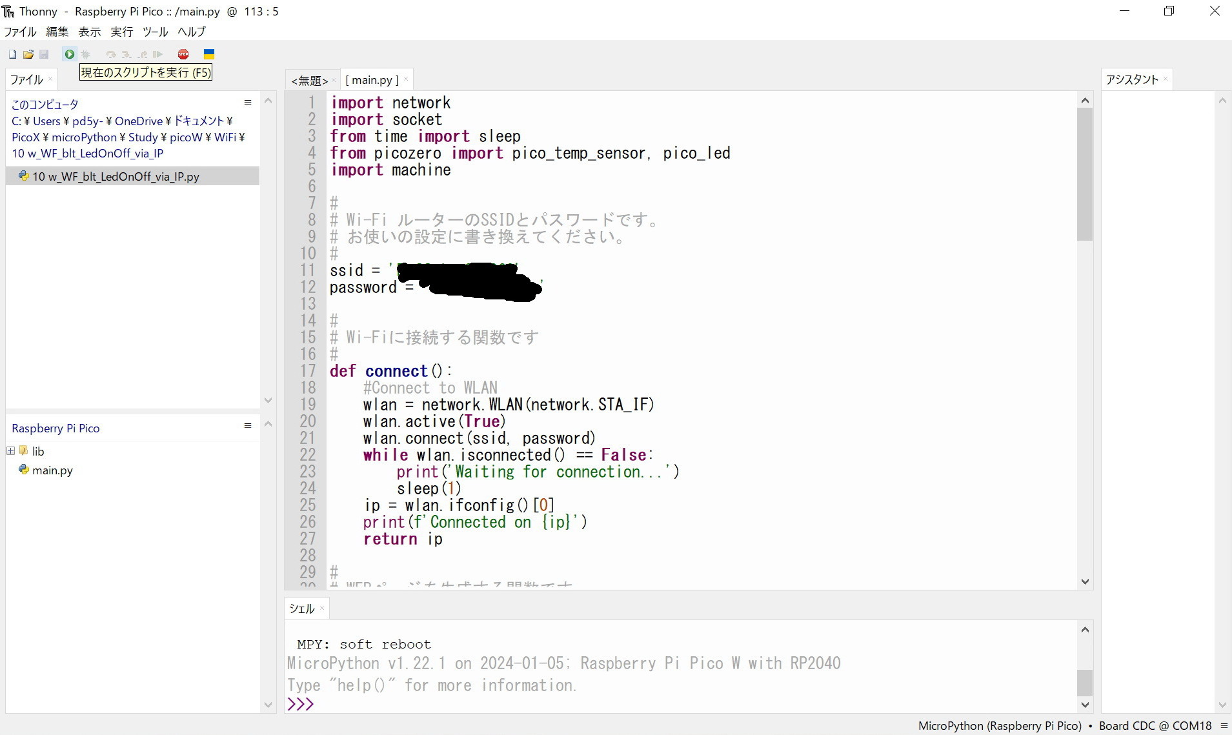This screenshot has height=735, width=1232.
Task: Close the アシスタント panel tab
Action: pos(1165,79)
